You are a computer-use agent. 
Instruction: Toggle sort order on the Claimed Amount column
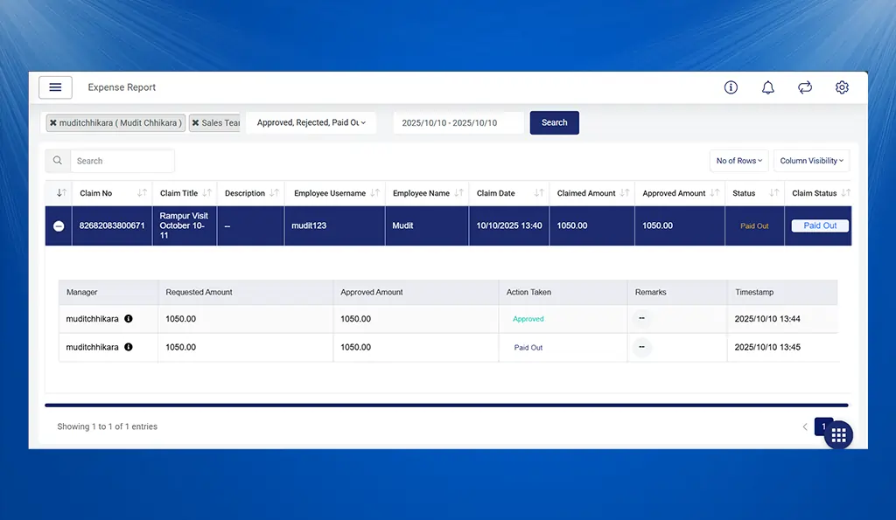[x=625, y=193]
